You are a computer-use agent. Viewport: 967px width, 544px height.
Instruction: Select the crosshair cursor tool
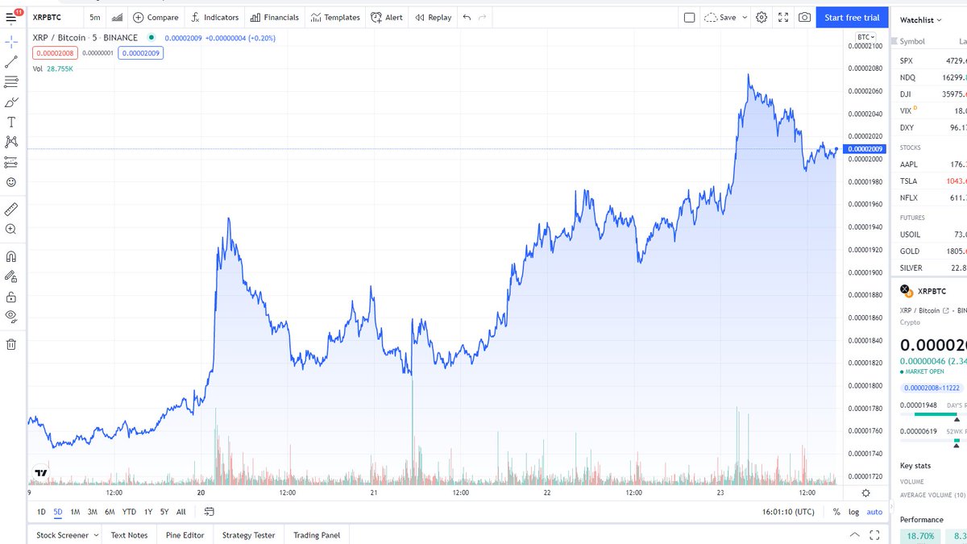11,40
